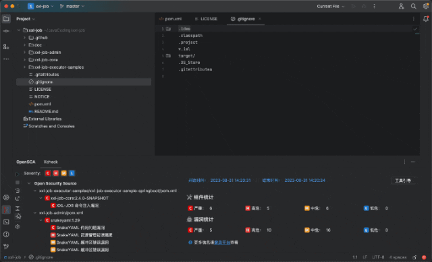Open run toolbar more actions menu

click(374, 6)
